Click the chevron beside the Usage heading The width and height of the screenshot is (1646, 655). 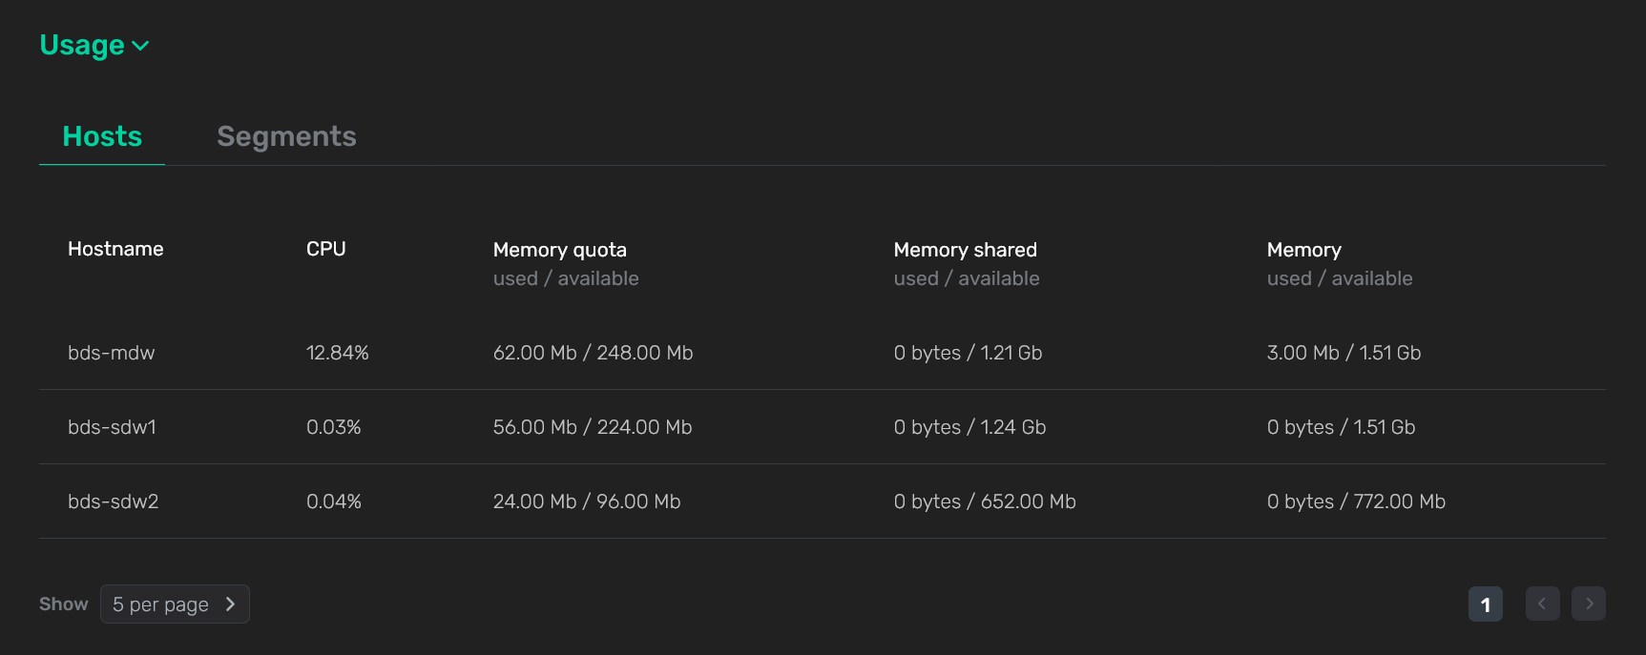(141, 46)
